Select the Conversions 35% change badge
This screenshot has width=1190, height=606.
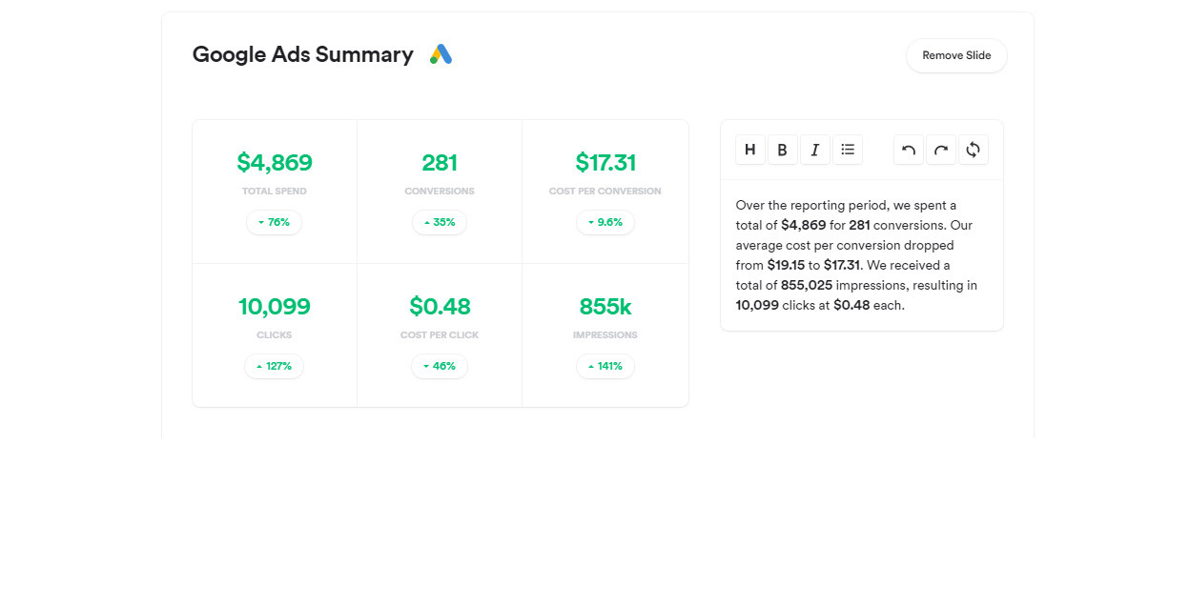tap(440, 222)
